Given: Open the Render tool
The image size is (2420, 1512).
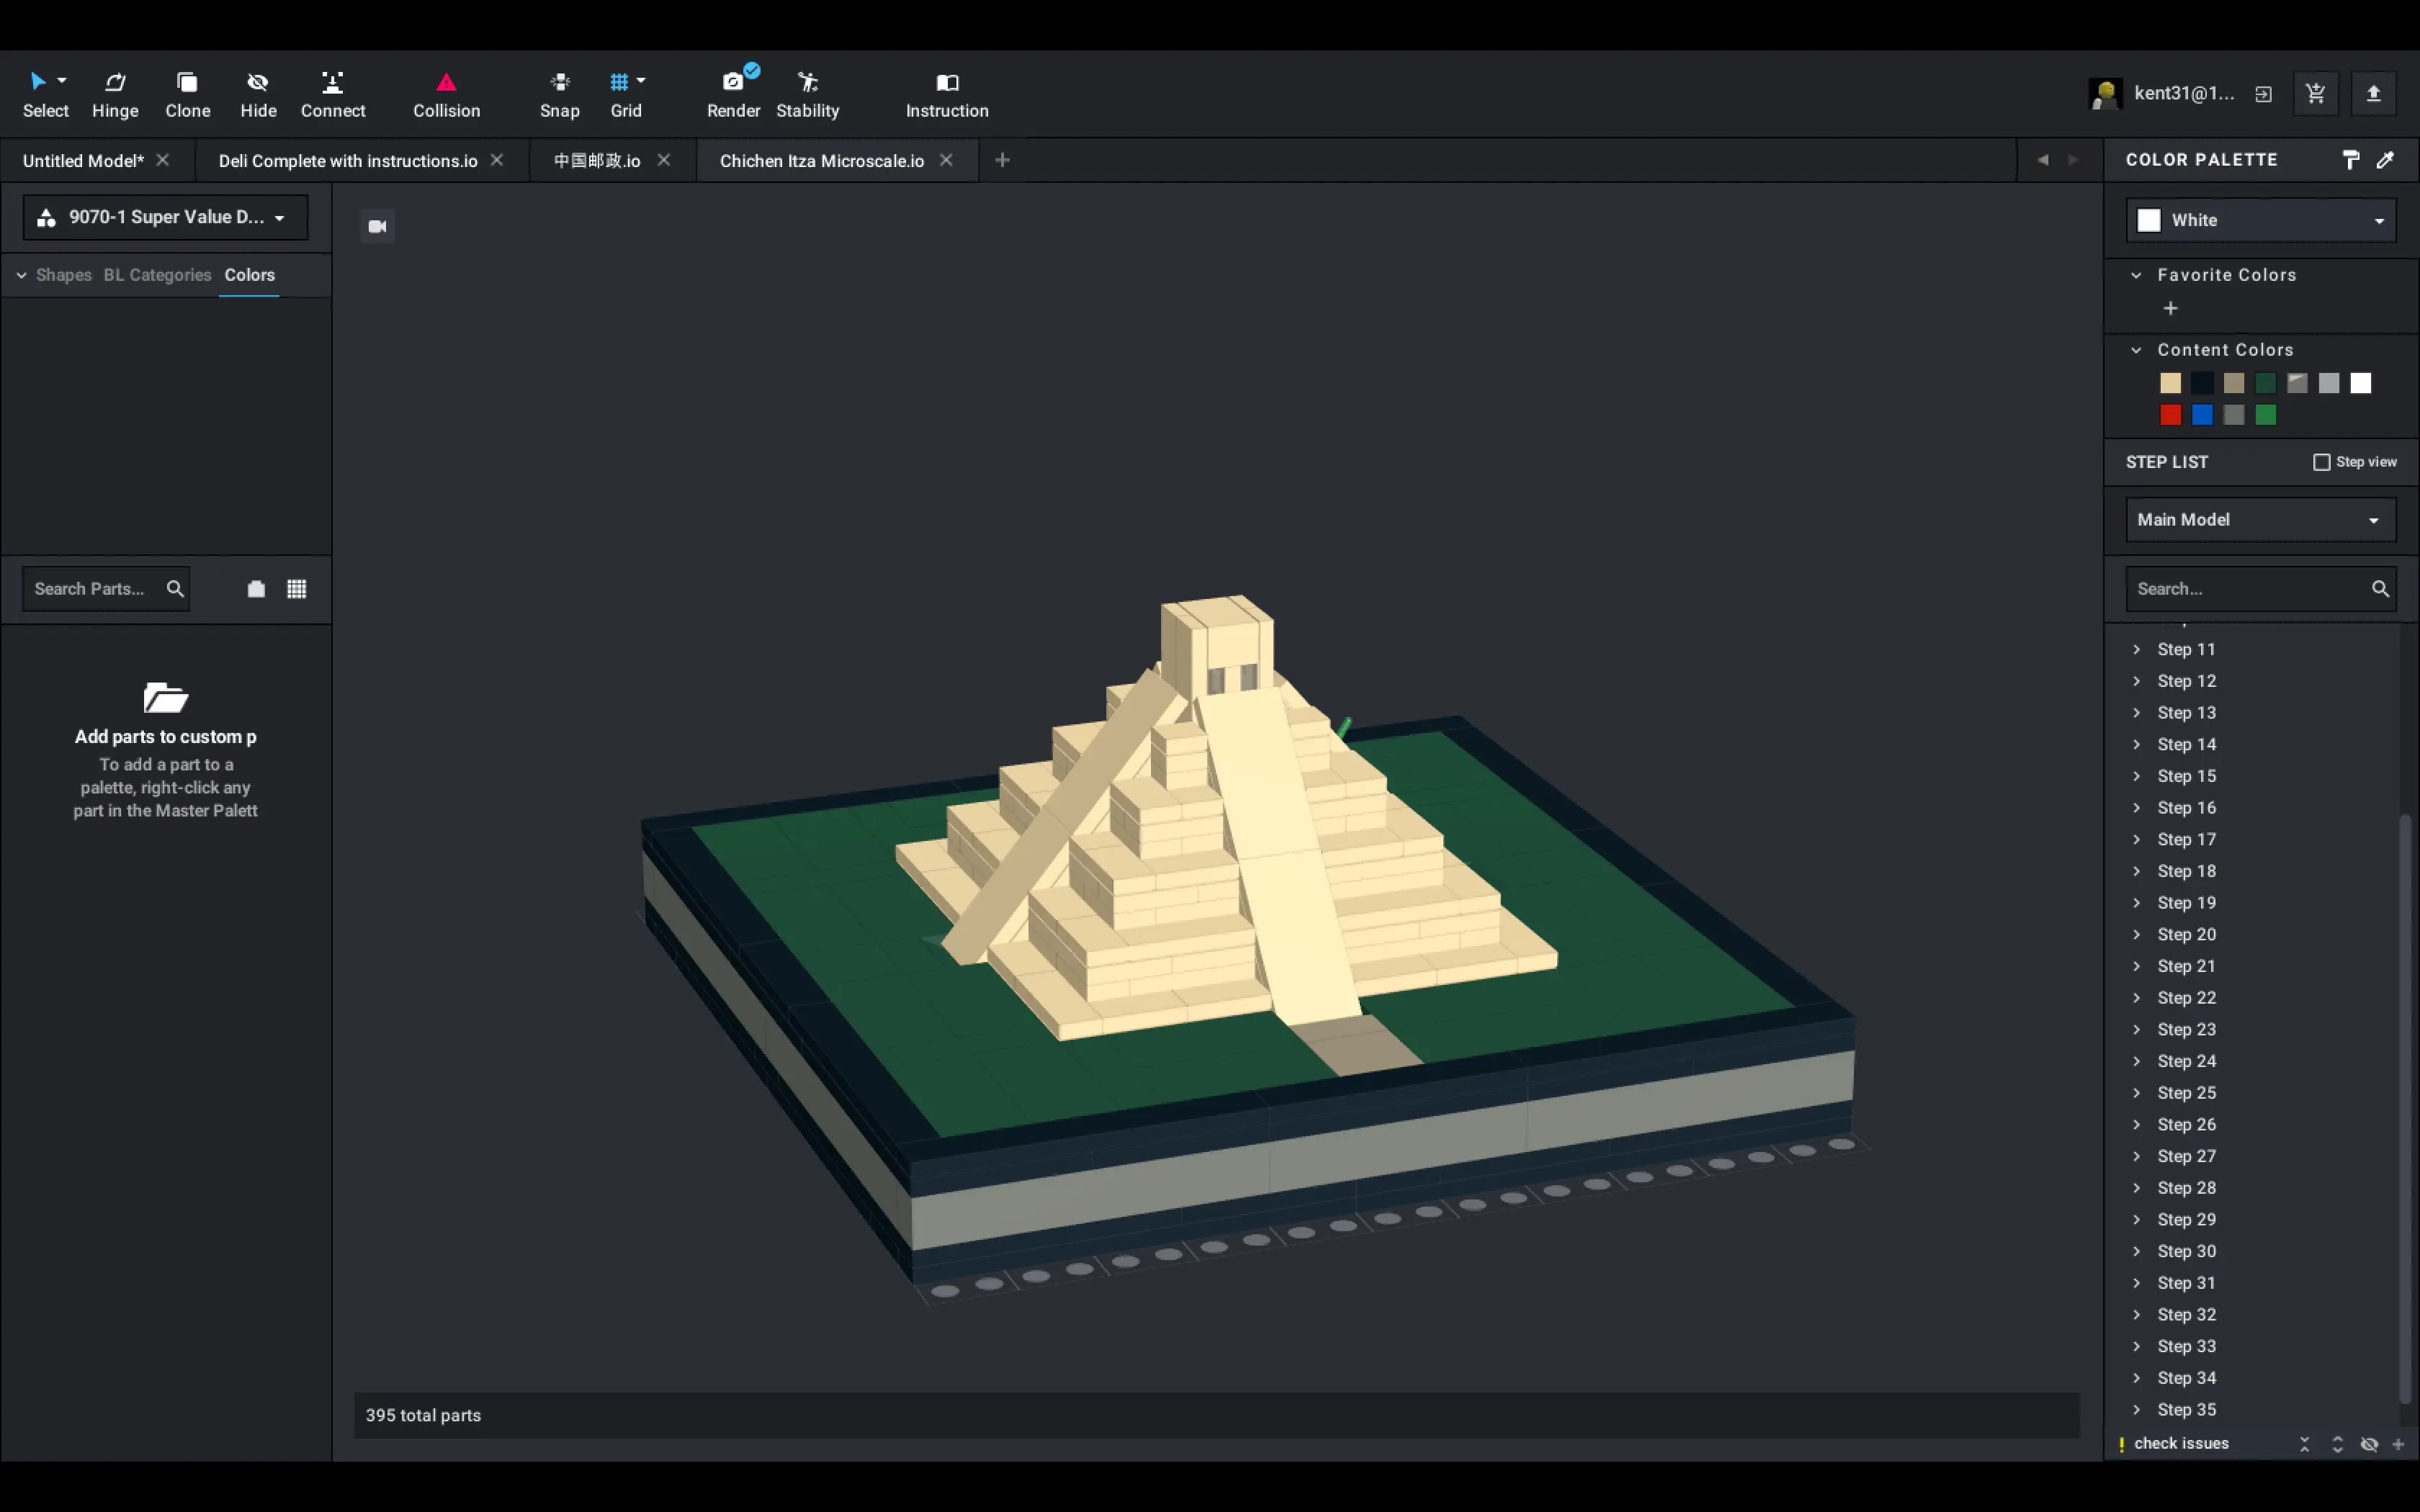Looking at the screenshot, I should (733, 95).
